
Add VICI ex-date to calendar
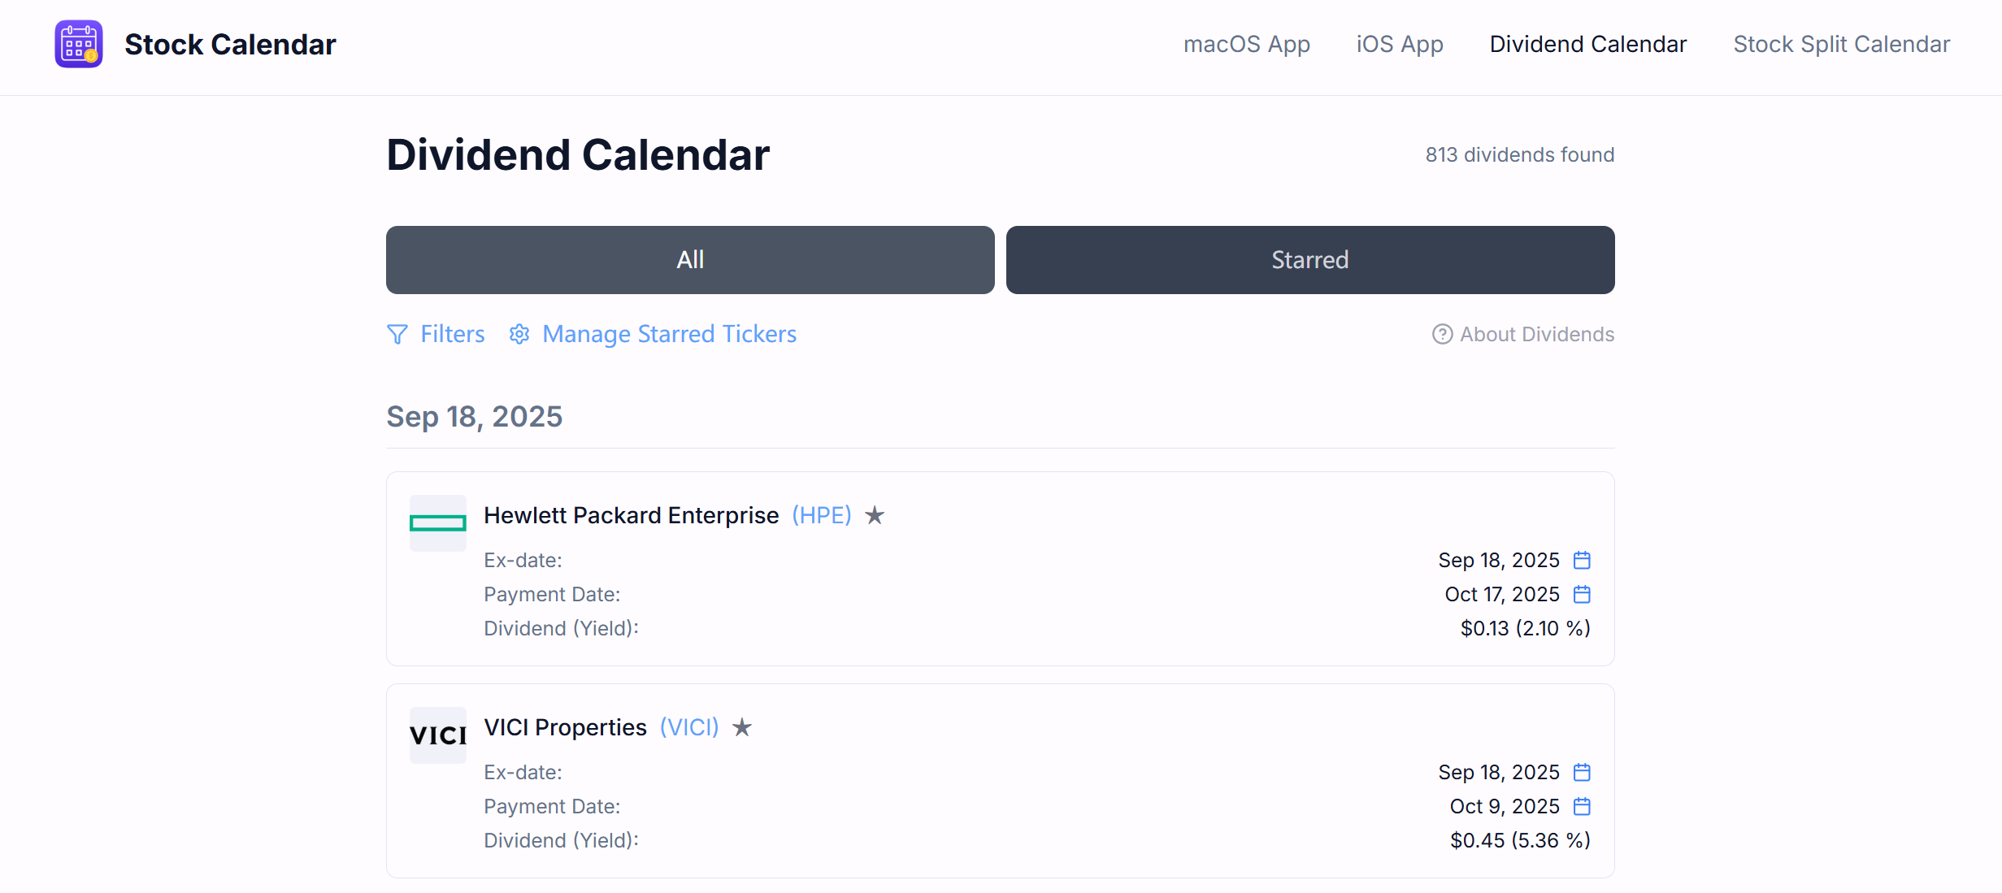pyautogui.click(x=1582, y=772)
